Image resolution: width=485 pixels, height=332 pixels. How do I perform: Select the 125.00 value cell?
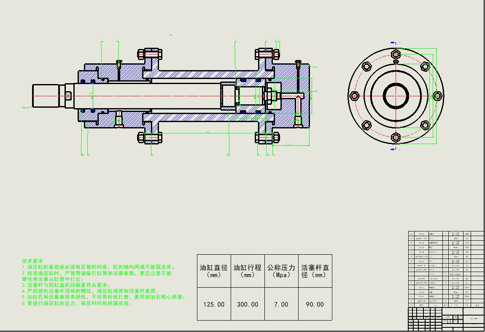point(213,304)
